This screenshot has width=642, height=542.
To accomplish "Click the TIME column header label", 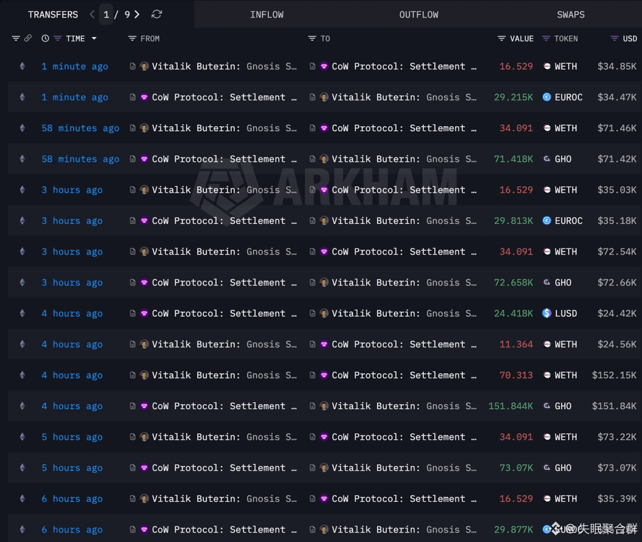I will click(75, 39).
